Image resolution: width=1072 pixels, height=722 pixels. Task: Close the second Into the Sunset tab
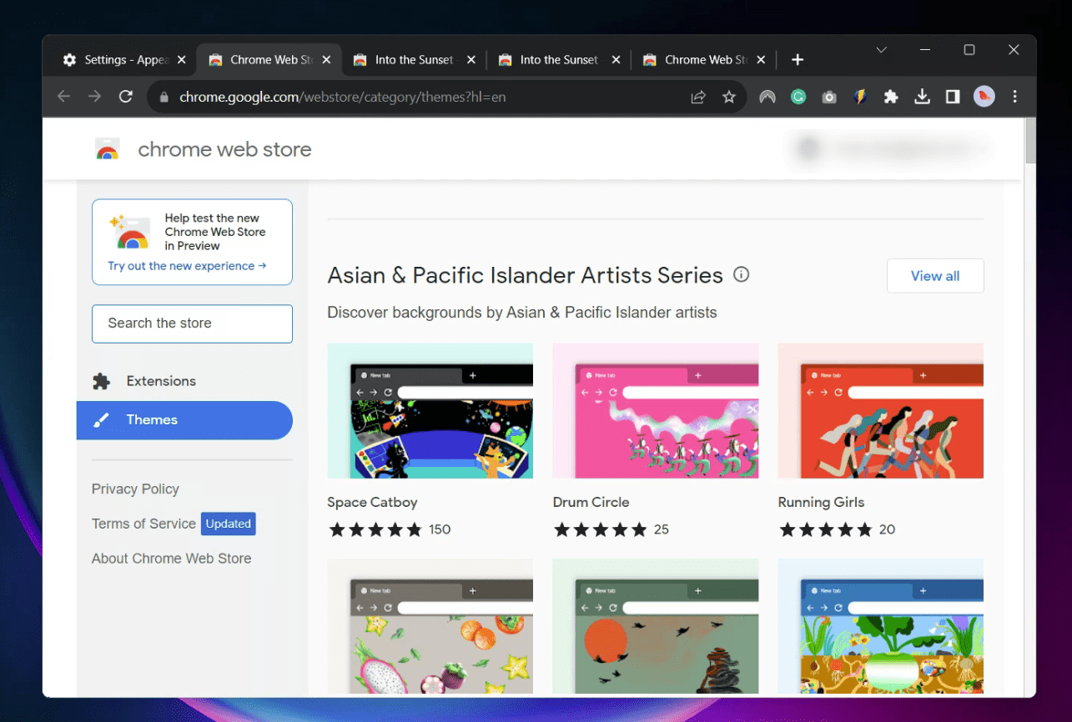click(x=616, y=60)
